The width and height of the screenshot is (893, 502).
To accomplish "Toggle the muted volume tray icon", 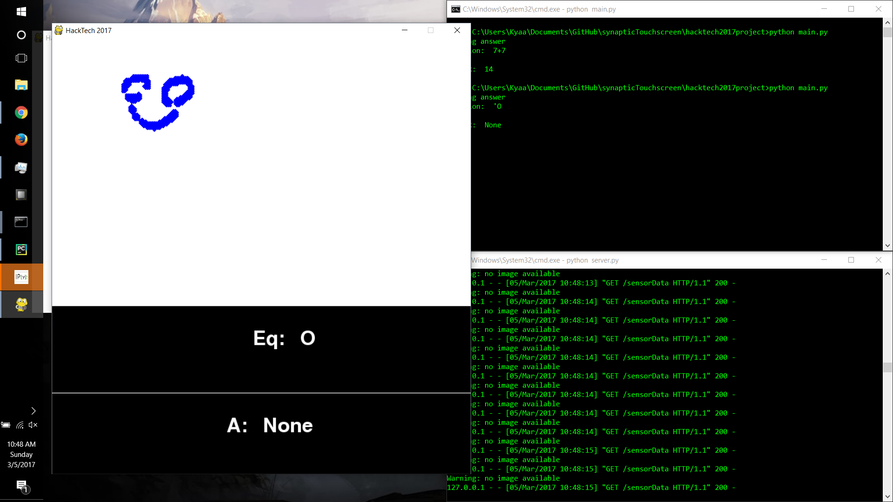I will click(33, 425).
